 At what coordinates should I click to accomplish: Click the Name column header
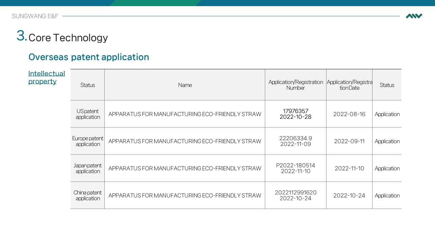[185, 85]
